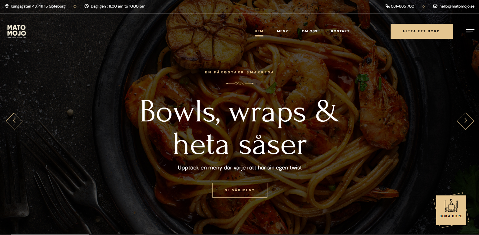Email hello@matomojo.se link
479x235 pixels.
click(x=457, y=6)
